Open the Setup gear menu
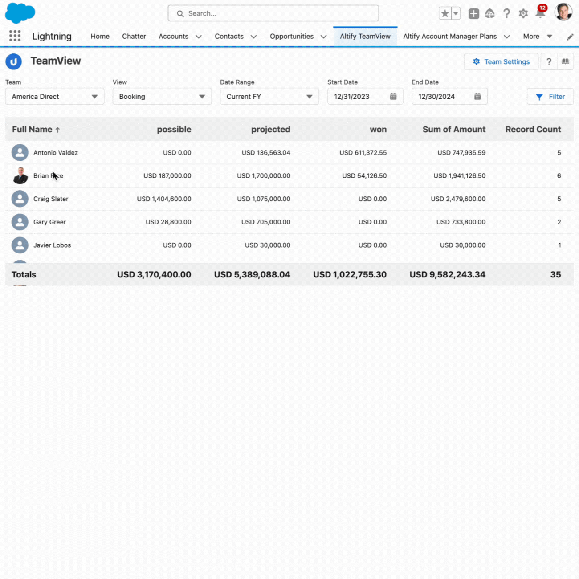This screenshot has width=579, height=579. pos(523,13)
